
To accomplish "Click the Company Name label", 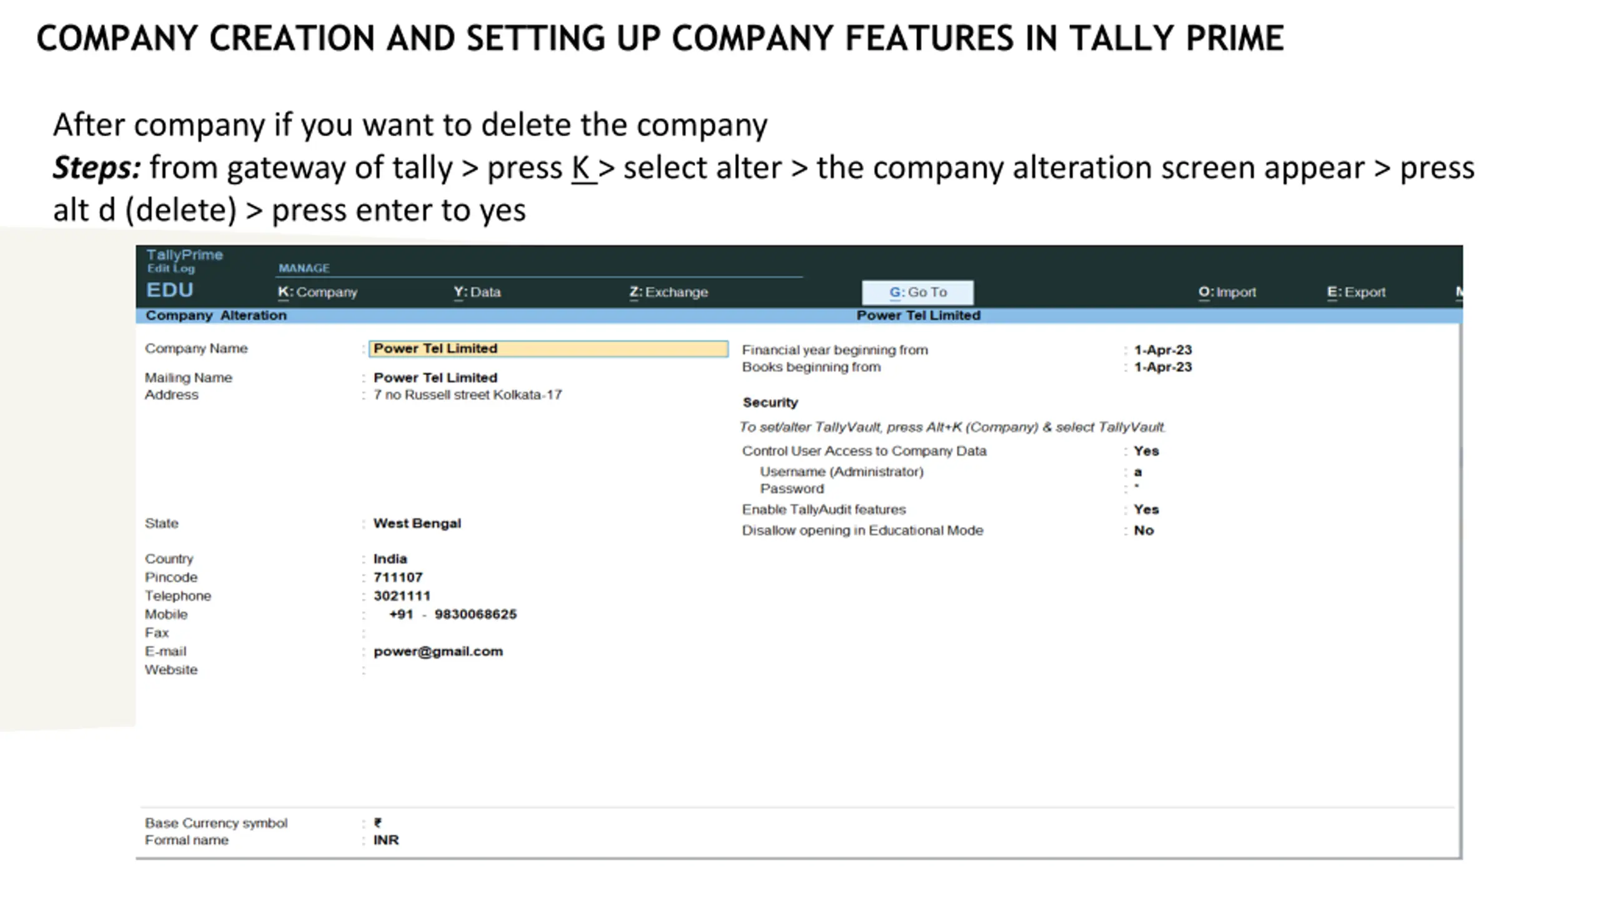I will click(x=196, y=348).
